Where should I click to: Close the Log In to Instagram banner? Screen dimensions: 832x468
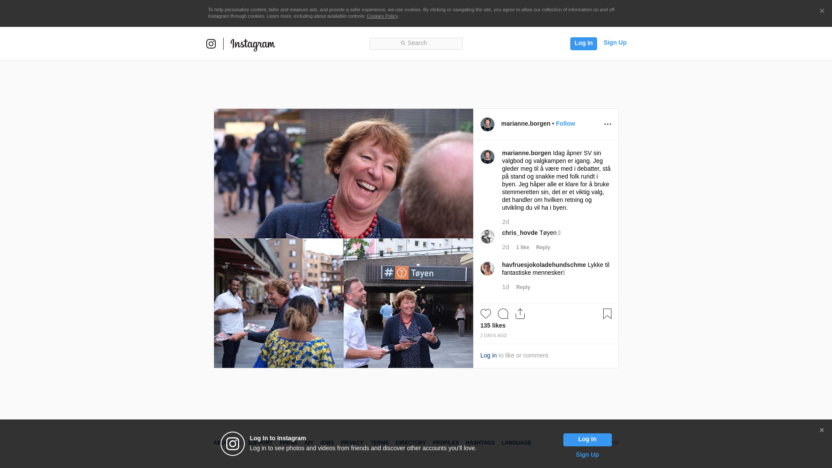click(x=822, y=430)
